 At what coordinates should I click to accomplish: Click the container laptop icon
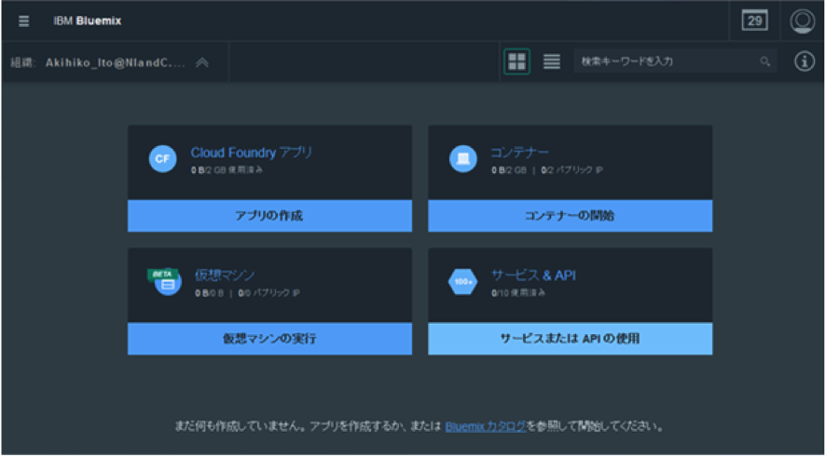point(463,159)
